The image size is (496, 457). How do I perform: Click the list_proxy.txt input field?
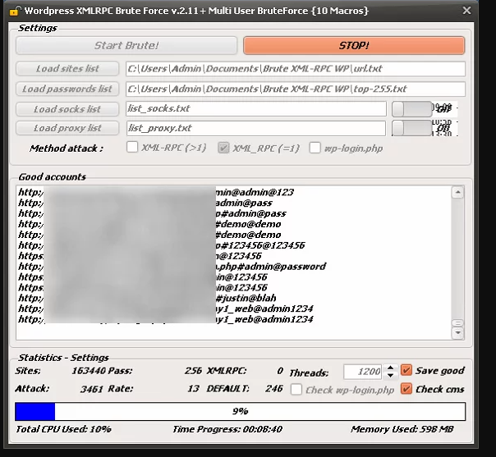(256, 128)
